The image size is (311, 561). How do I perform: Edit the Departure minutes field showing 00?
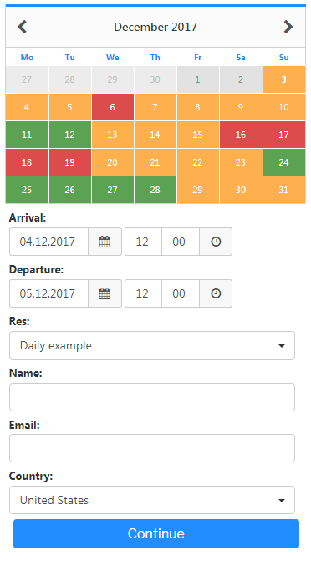pos(181,293)
